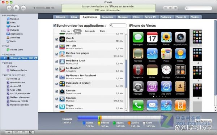Toggle the artwork viewer button in bottom bar
Viewport: 217px width, 135px height.
(31, 132)
